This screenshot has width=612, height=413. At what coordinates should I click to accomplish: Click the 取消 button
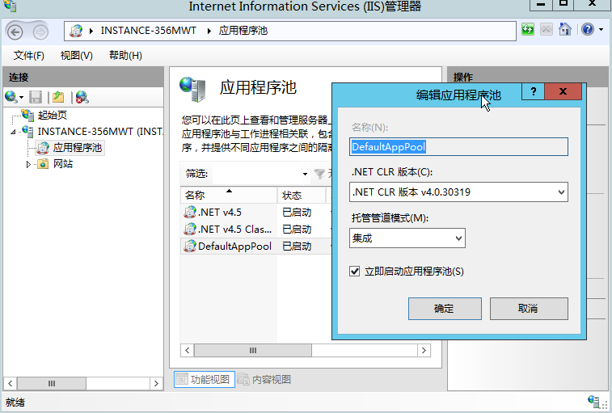click(529, 309)
